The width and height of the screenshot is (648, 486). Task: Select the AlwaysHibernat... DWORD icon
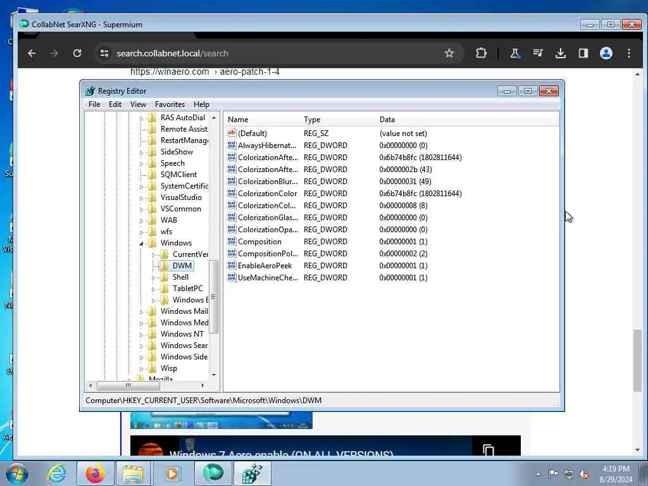click(232, 145)
